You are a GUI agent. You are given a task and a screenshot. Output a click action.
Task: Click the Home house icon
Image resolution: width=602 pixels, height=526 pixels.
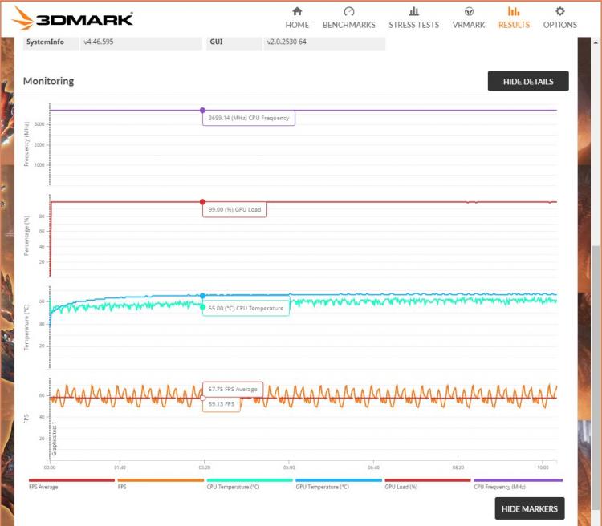click(297, 11)
